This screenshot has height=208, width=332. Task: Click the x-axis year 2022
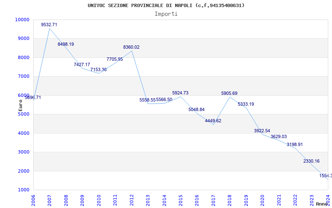coord(295,200)
